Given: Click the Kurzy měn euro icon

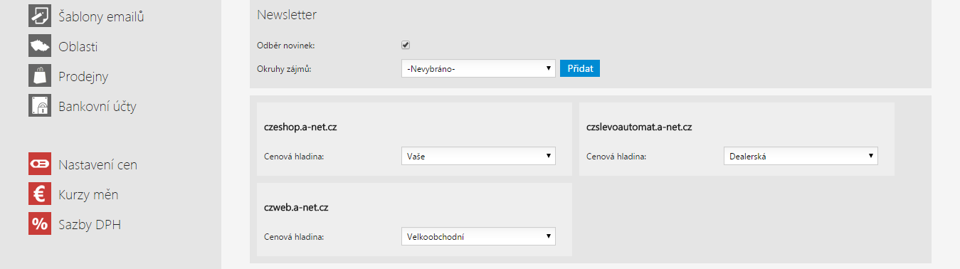Looking at the screenshot, I should [x=40, y=194].
